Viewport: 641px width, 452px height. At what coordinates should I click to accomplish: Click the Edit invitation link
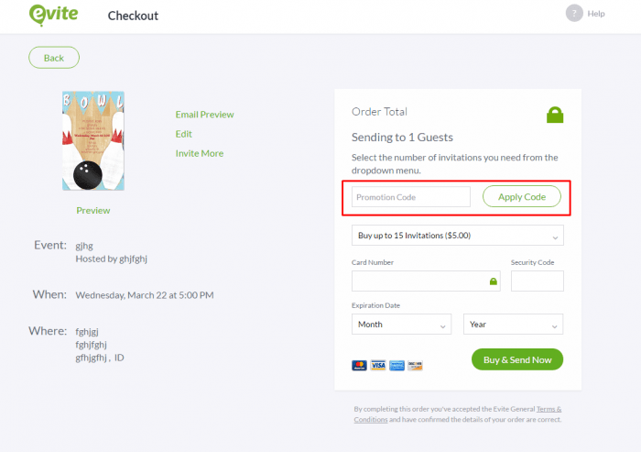(x=184, y=134)
